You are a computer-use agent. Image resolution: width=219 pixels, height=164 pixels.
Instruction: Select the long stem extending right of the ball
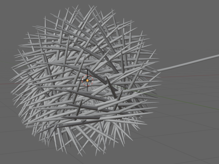189,63
